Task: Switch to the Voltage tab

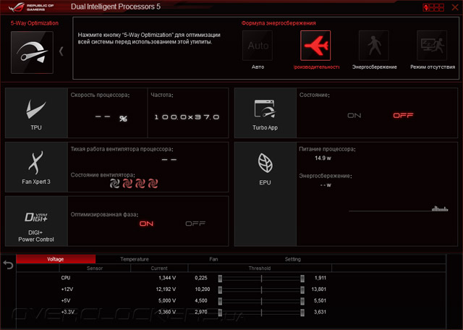Action: [56, 259]
